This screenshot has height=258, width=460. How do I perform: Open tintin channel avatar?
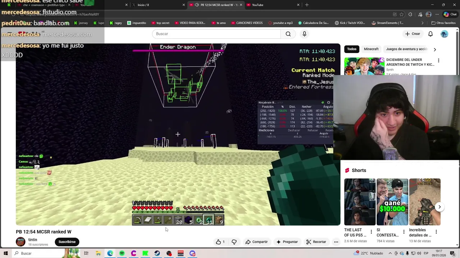tap(20, 242)
